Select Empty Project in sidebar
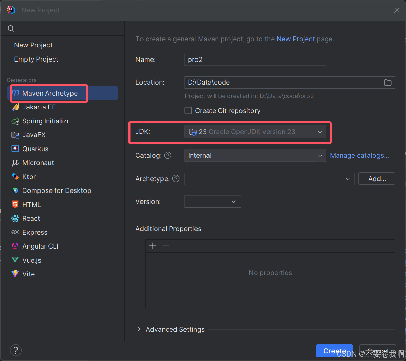 point(36,59)
